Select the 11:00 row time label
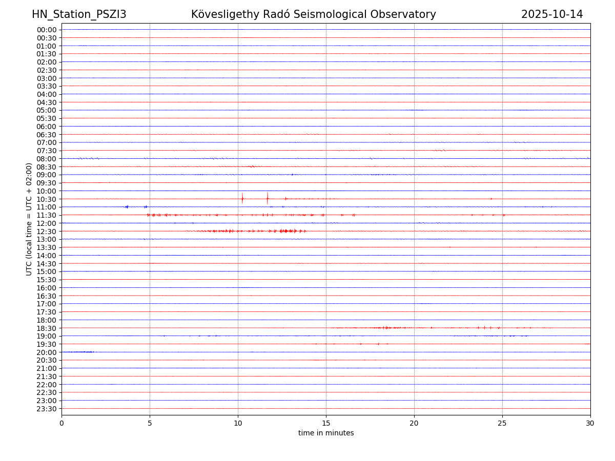This screenshot has height=461, width=615. (x=47, y=207)
